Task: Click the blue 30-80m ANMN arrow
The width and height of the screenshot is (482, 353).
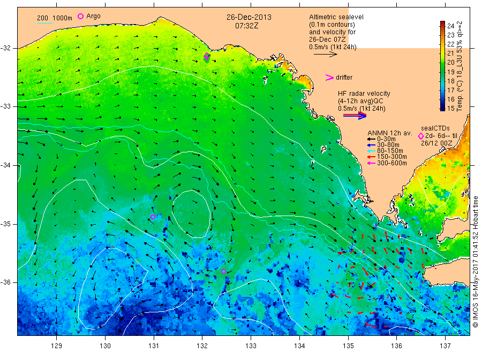Action: (371, 145)
